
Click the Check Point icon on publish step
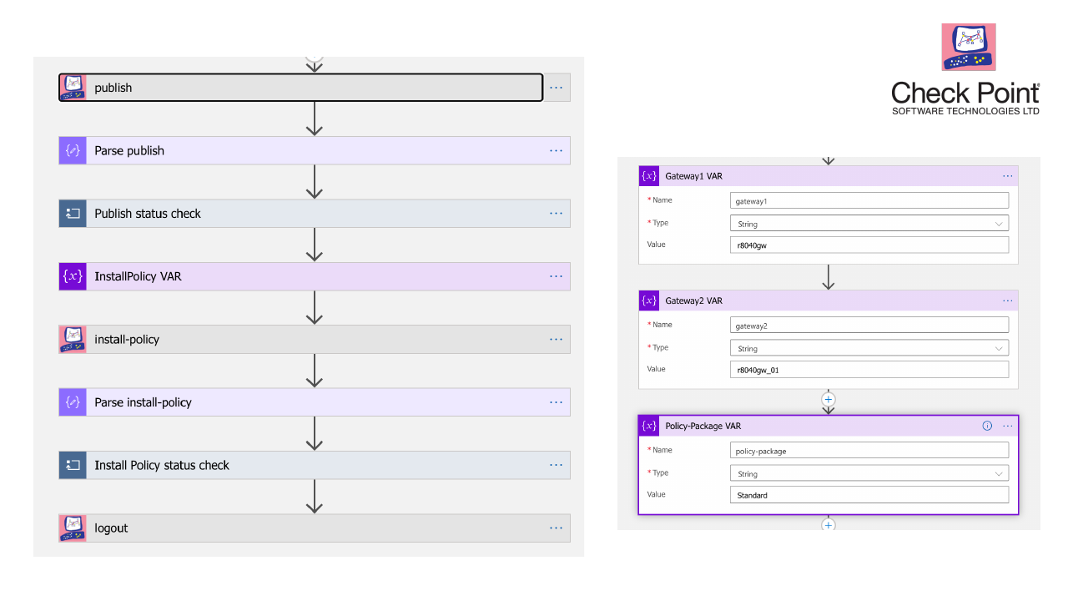pyautogui.click(x=73, y=88)
